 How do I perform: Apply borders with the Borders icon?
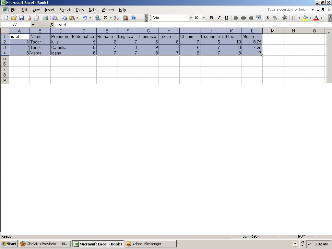pyautogui.click(x=294, y=18)
